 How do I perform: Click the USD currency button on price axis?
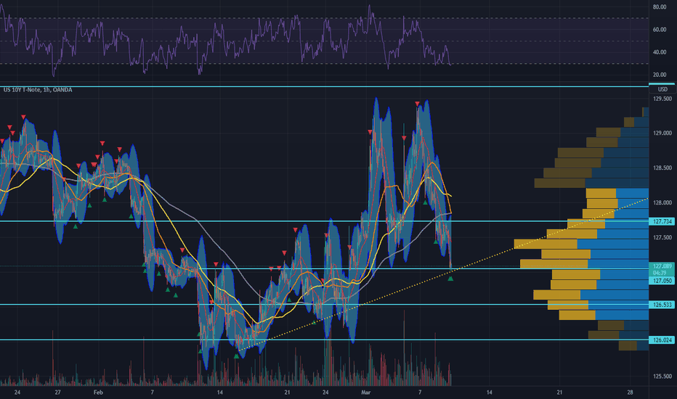(662, 89)
